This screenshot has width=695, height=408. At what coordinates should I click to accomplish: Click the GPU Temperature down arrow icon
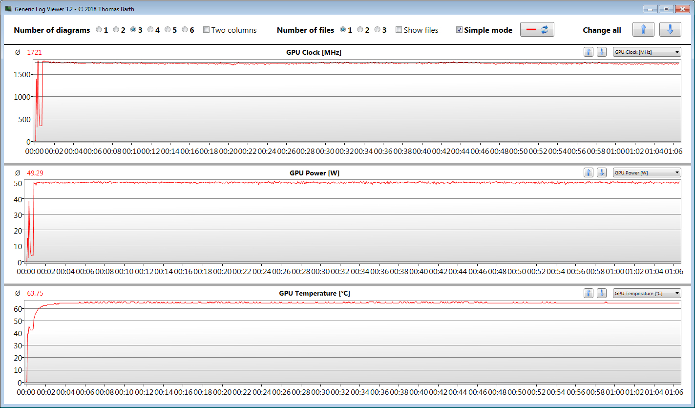pyautogui.click(x=602, y=293)
